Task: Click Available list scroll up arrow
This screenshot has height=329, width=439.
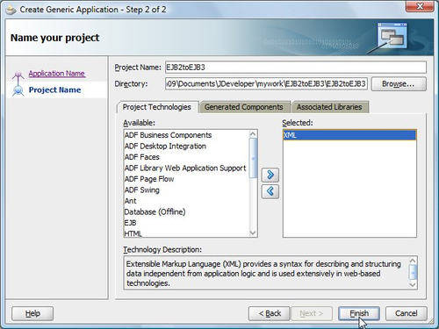Action: point(253,134)
